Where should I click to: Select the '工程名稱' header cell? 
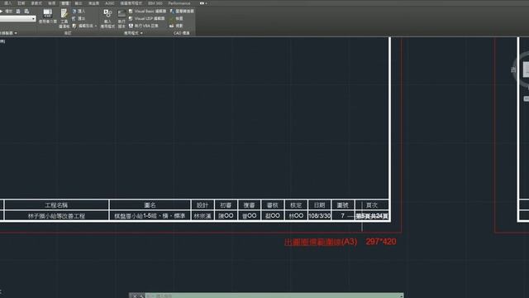[x=56, y=205]
